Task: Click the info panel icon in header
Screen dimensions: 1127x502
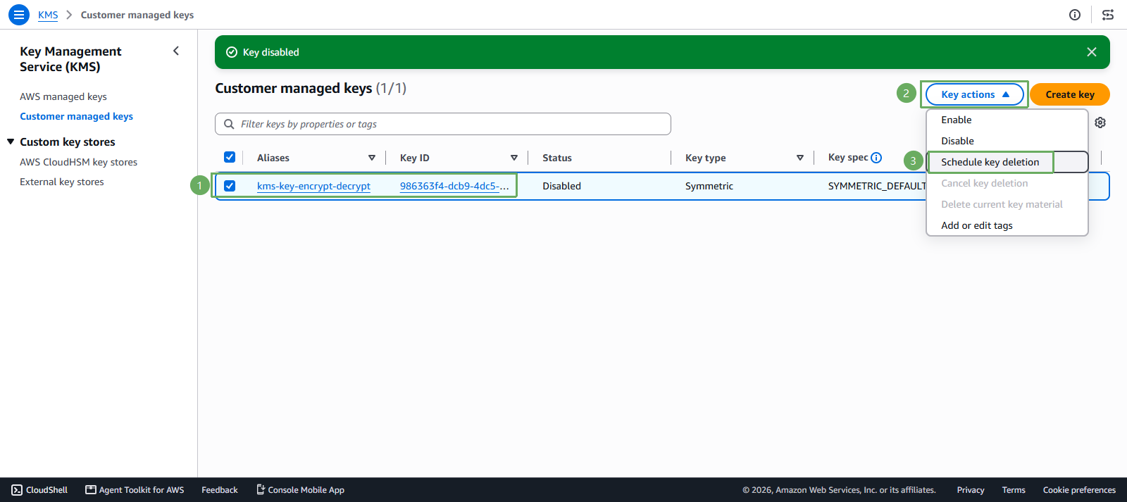Action: [1075, 15]
